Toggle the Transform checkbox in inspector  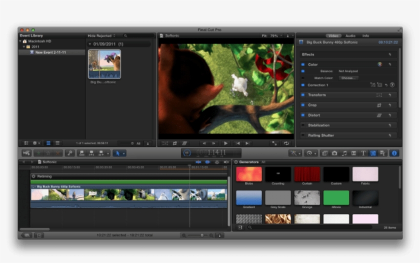point(303,95)
